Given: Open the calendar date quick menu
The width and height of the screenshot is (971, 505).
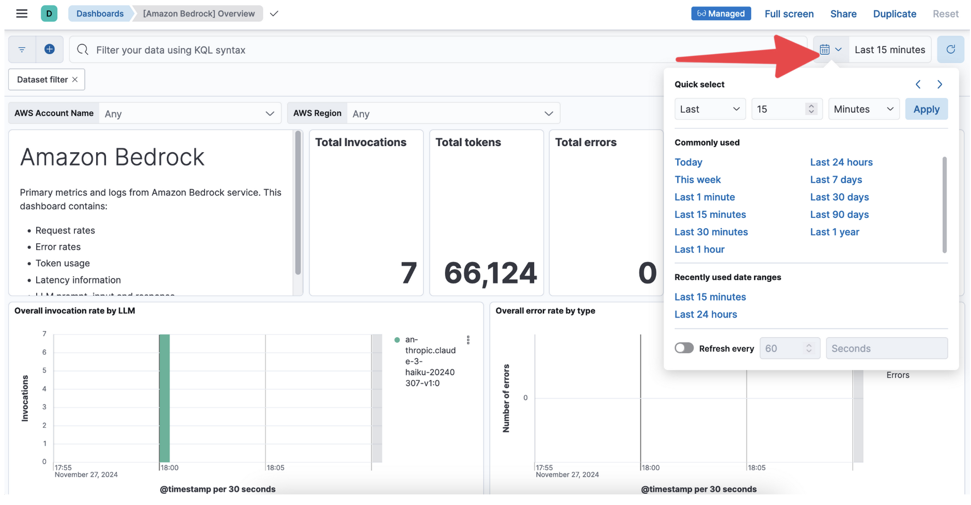Looking at the screenshot, I should (831, 50).
